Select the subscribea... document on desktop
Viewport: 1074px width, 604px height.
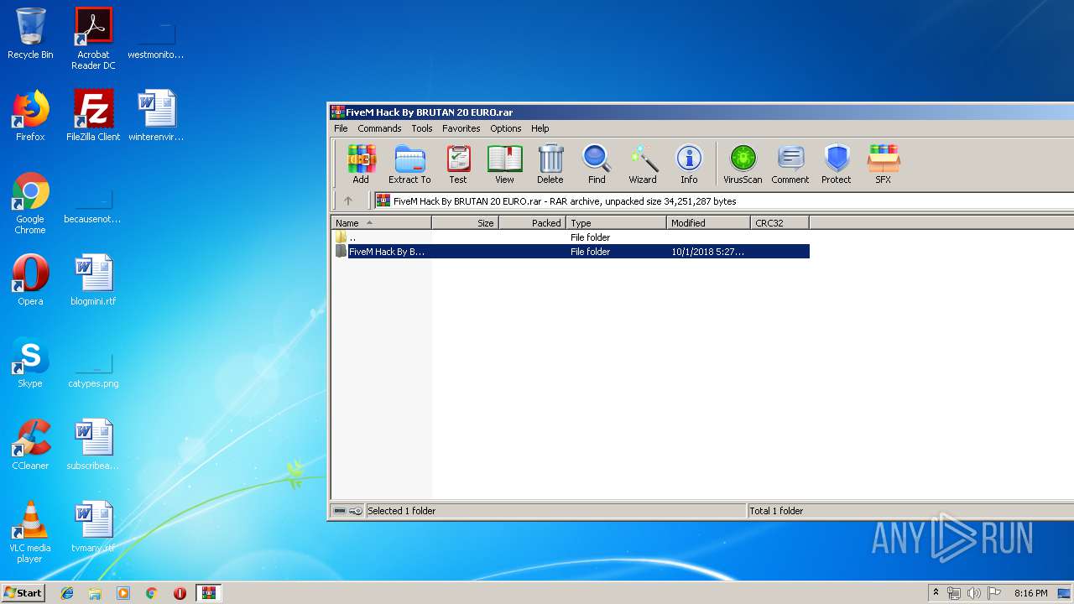pos(93,445)
